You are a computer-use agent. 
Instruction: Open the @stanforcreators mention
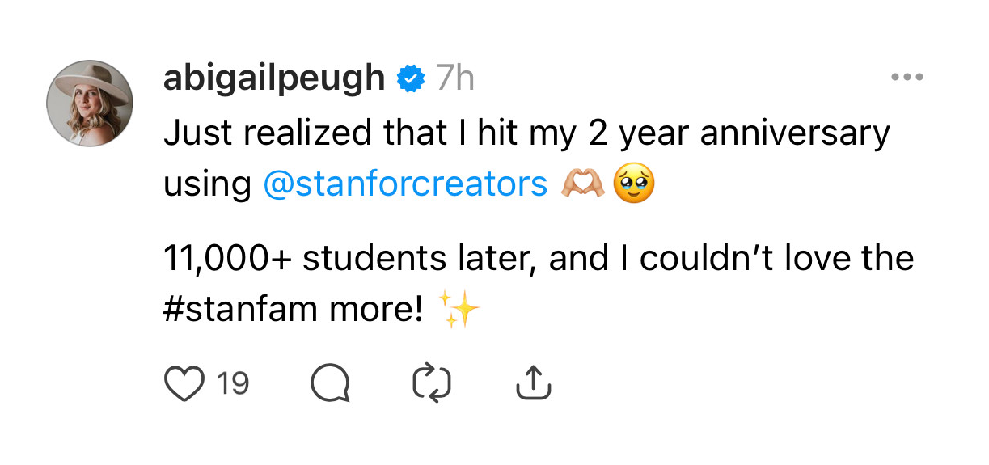(405, 184)
